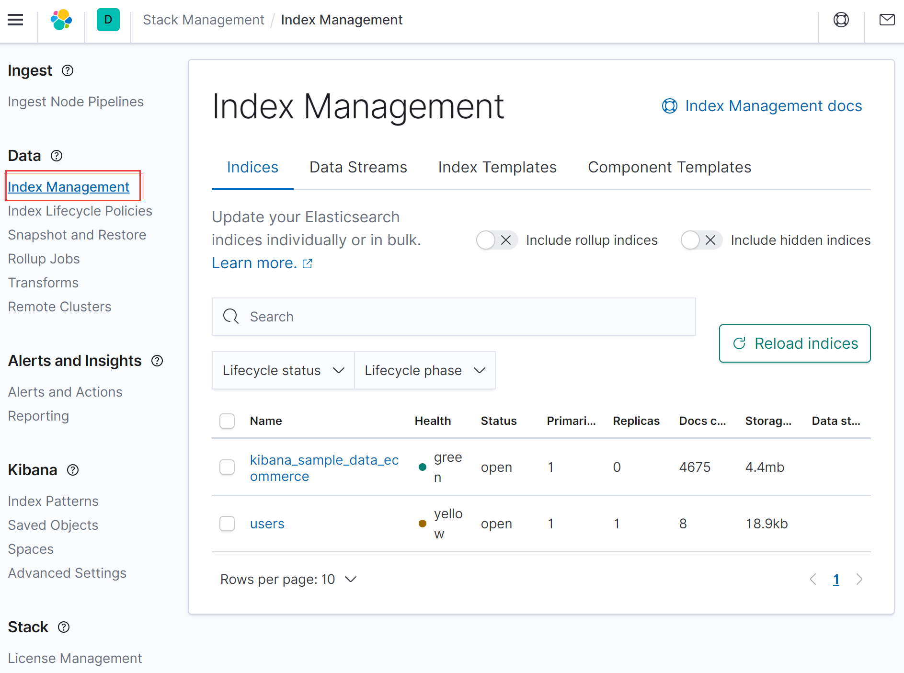This screenshot has width=904, height=673.
Task: Expand the Lifecycle status filter
Action: tap(283, 371)
